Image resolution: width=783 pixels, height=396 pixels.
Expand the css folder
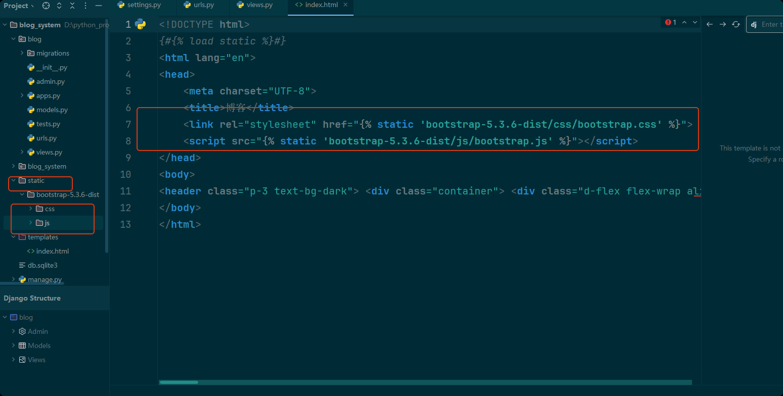[x=31, y=209]
